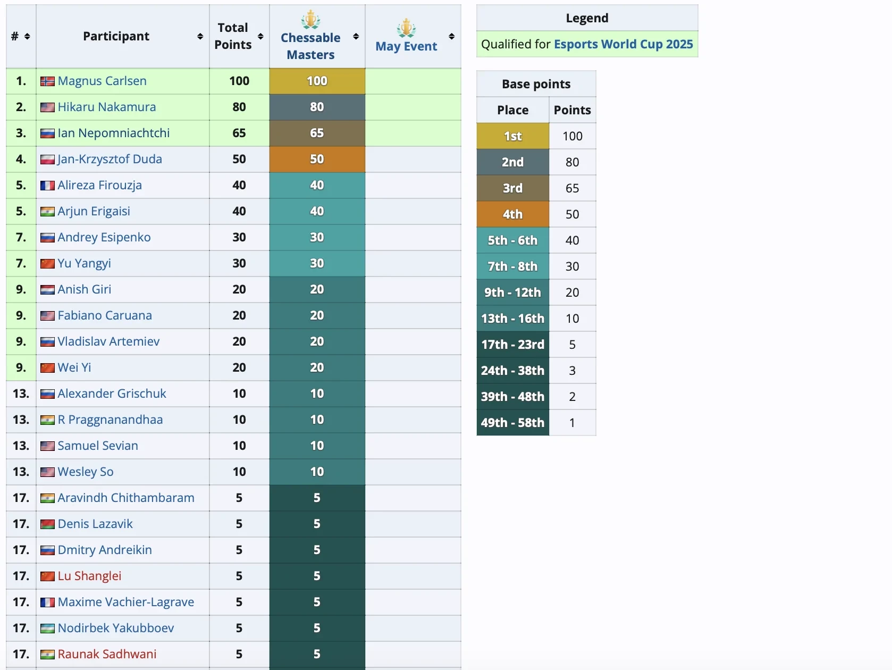This screenshot has height=670, width=892.
Task: Click the Chessable Masters trophy icon
Action: pyautogui.click(x=310, y=20)
